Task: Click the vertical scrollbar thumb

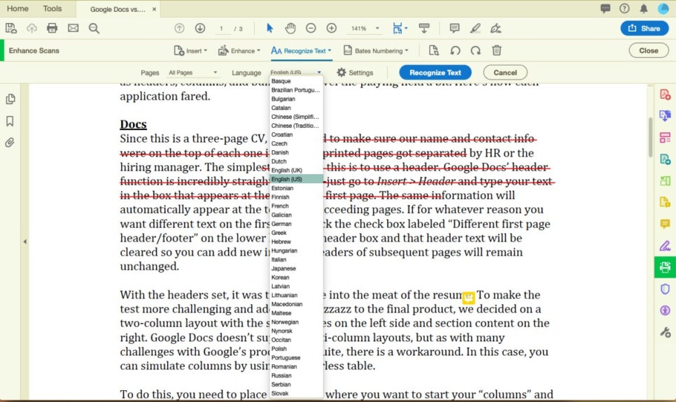Action: [651, 137]
